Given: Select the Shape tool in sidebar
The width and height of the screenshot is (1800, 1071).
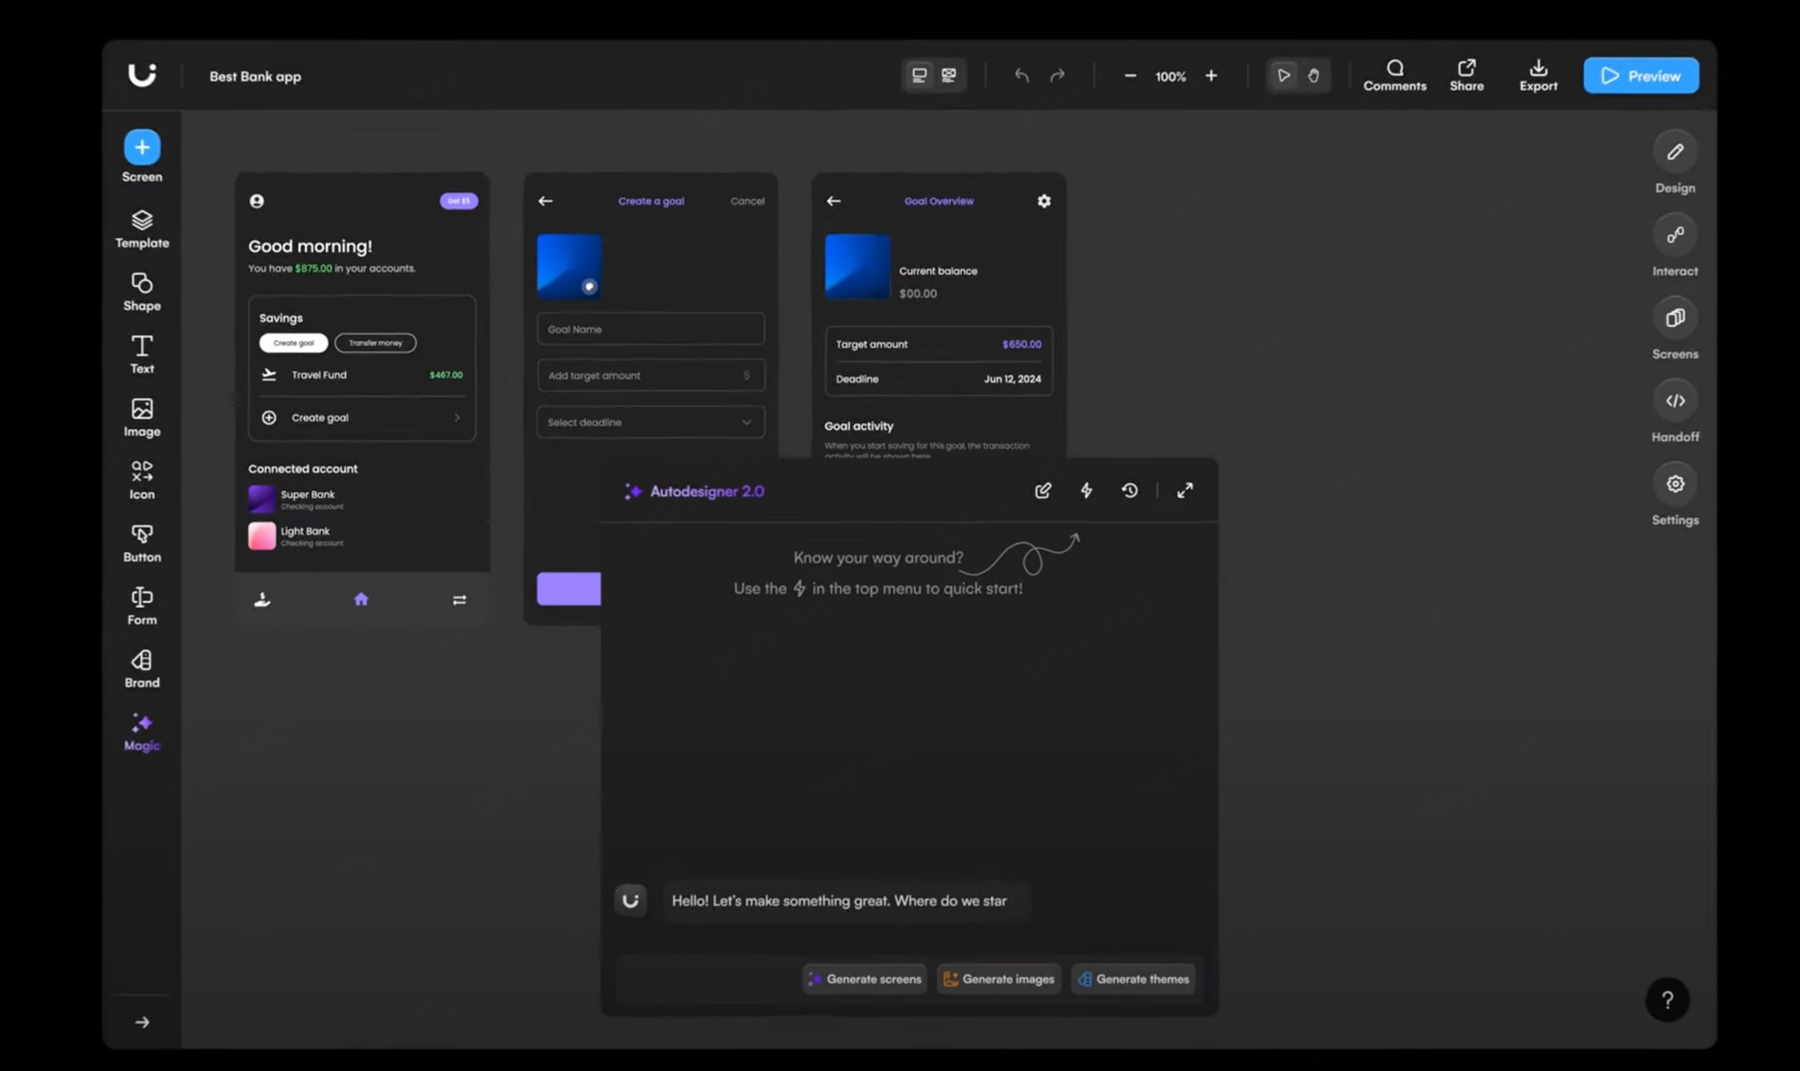Looking at the screenshot, I should 141,291.
